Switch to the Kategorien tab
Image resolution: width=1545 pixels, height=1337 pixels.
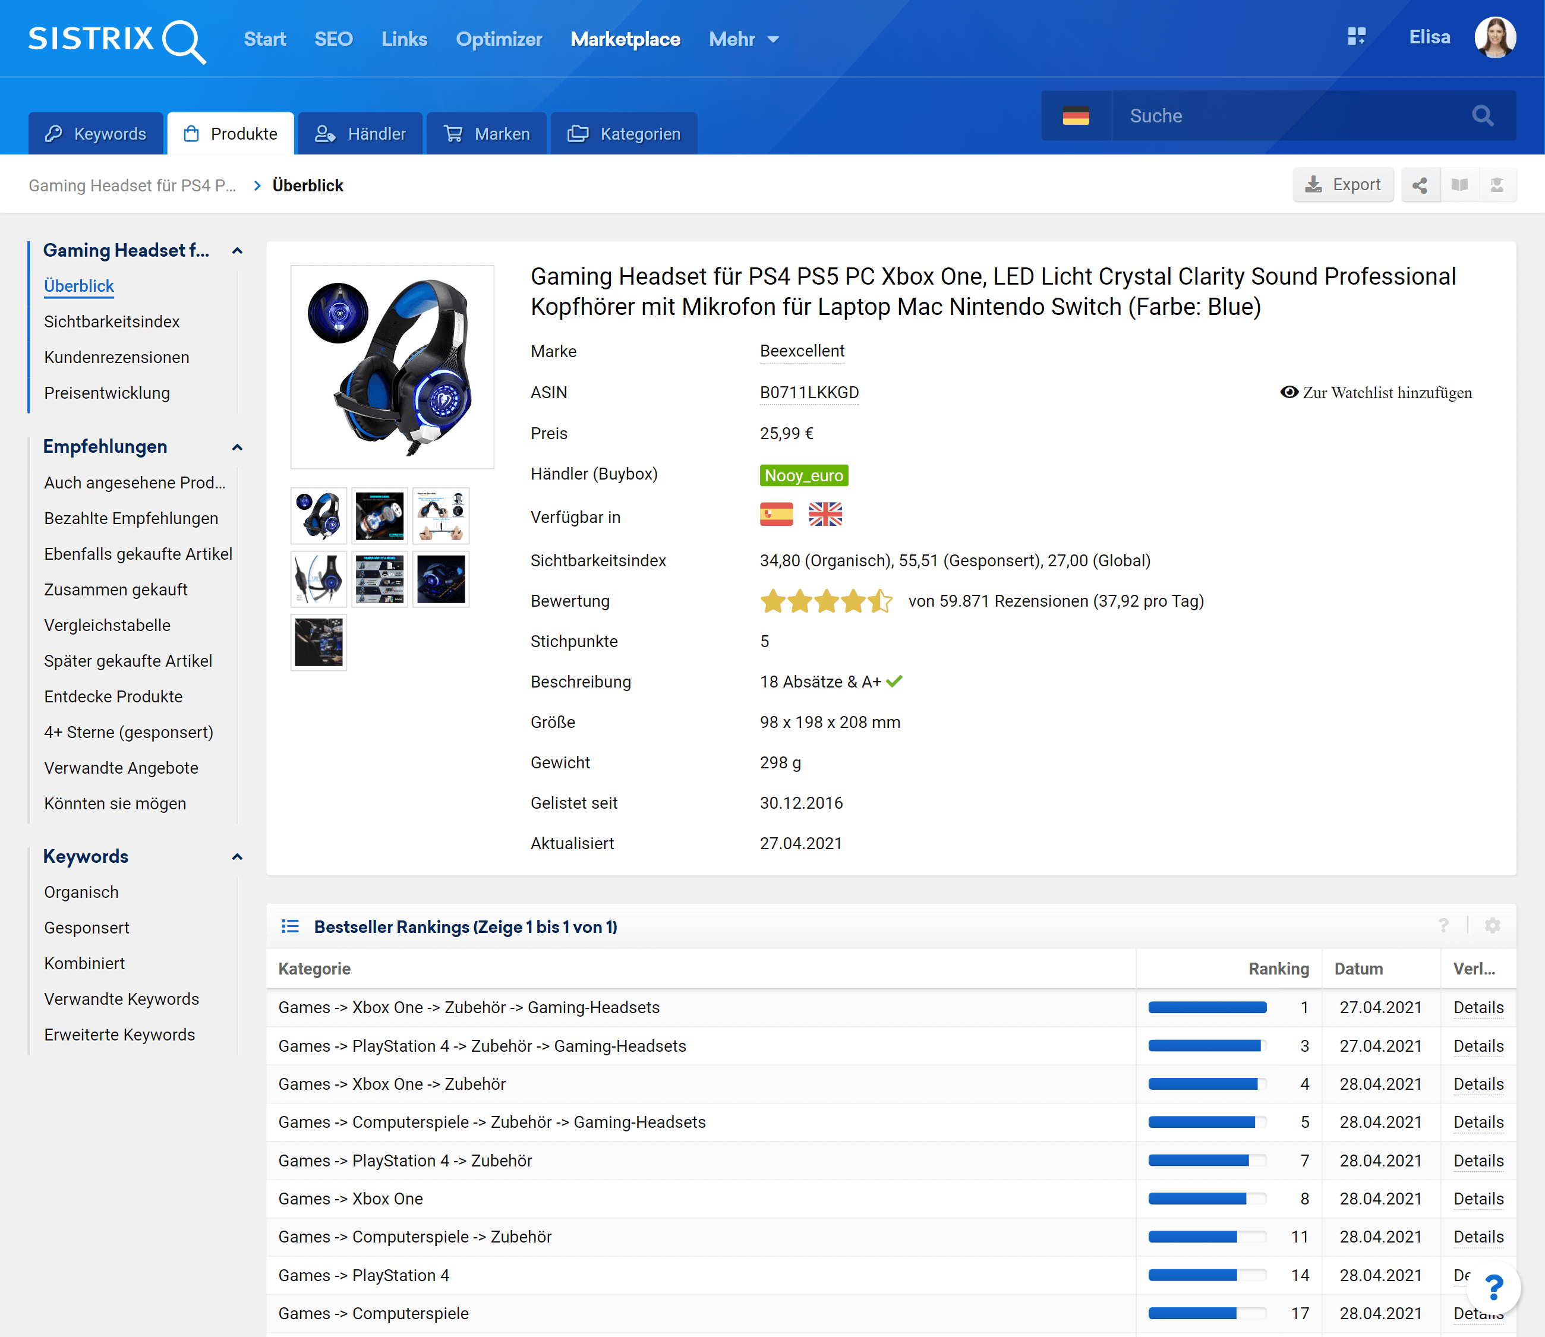[x=625, y=134]
